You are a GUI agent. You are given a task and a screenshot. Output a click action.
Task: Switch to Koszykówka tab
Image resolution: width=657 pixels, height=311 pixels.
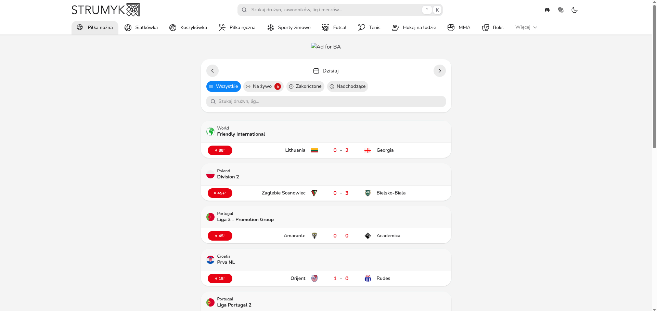point(188,28)
